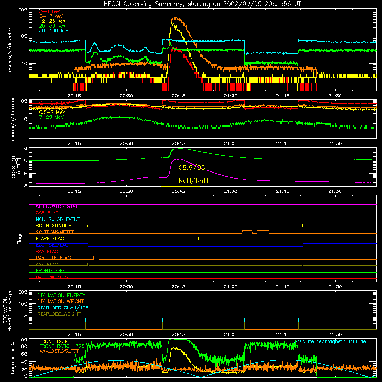The image size is (382, 382).
Task: Click the red "0.1-0.3 MeV" legend label
Action: [54, 103]
